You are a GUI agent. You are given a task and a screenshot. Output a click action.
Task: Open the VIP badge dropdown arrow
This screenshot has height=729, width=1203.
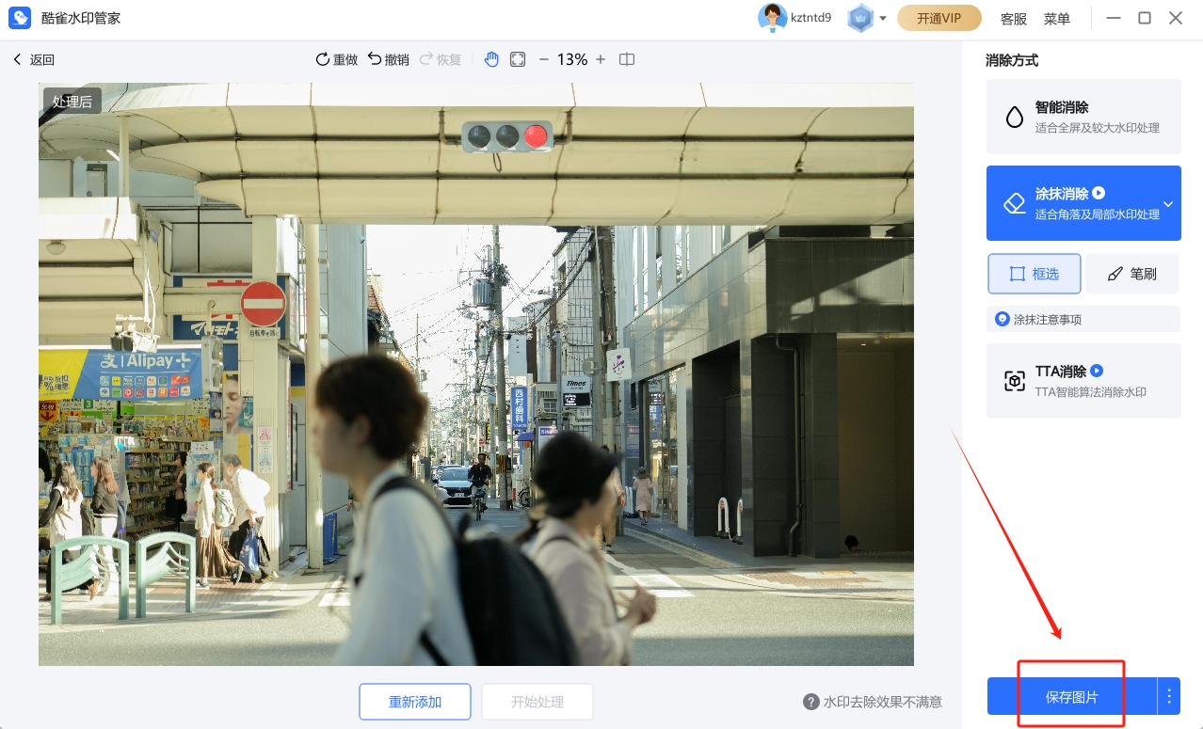(883, 19)
